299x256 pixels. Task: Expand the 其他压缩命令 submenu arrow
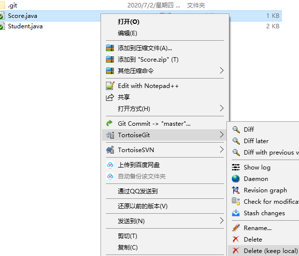(x=221, y=71)
